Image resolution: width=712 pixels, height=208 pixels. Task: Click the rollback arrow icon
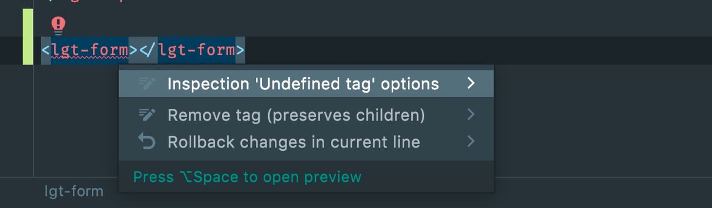pos(147,142)
